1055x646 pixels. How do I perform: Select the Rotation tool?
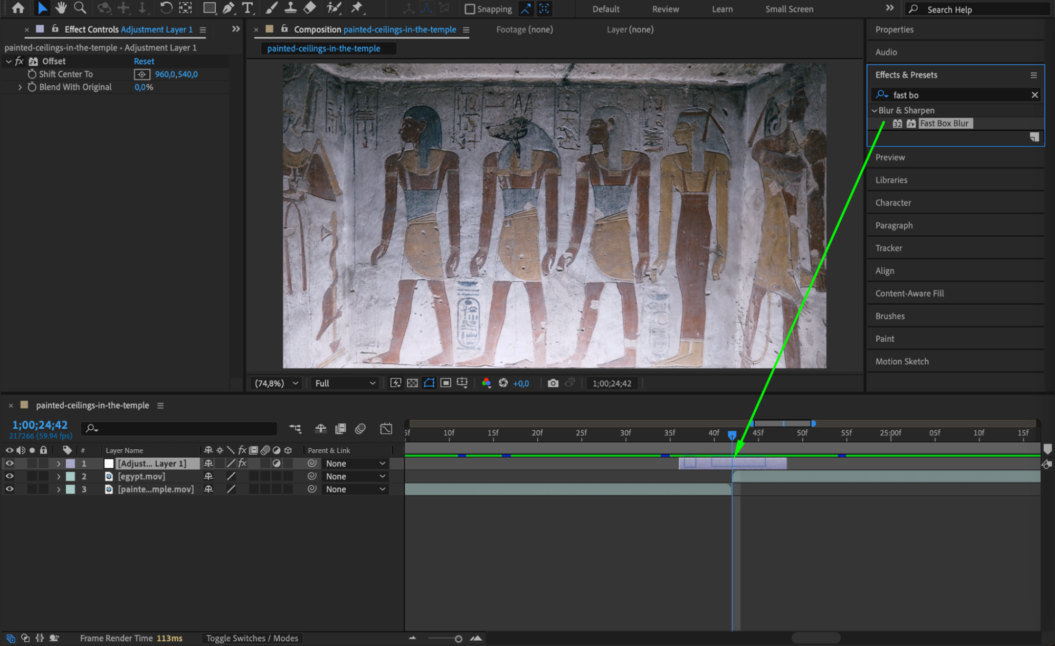(x=166, y=8)
